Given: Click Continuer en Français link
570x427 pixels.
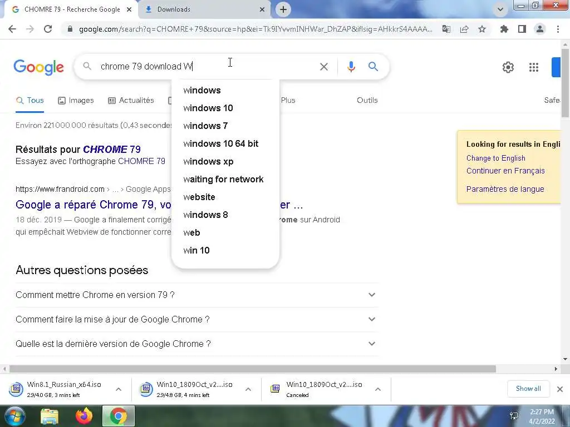Looking at the screenshot, I should pyautogui.click(x=505, y=171).
